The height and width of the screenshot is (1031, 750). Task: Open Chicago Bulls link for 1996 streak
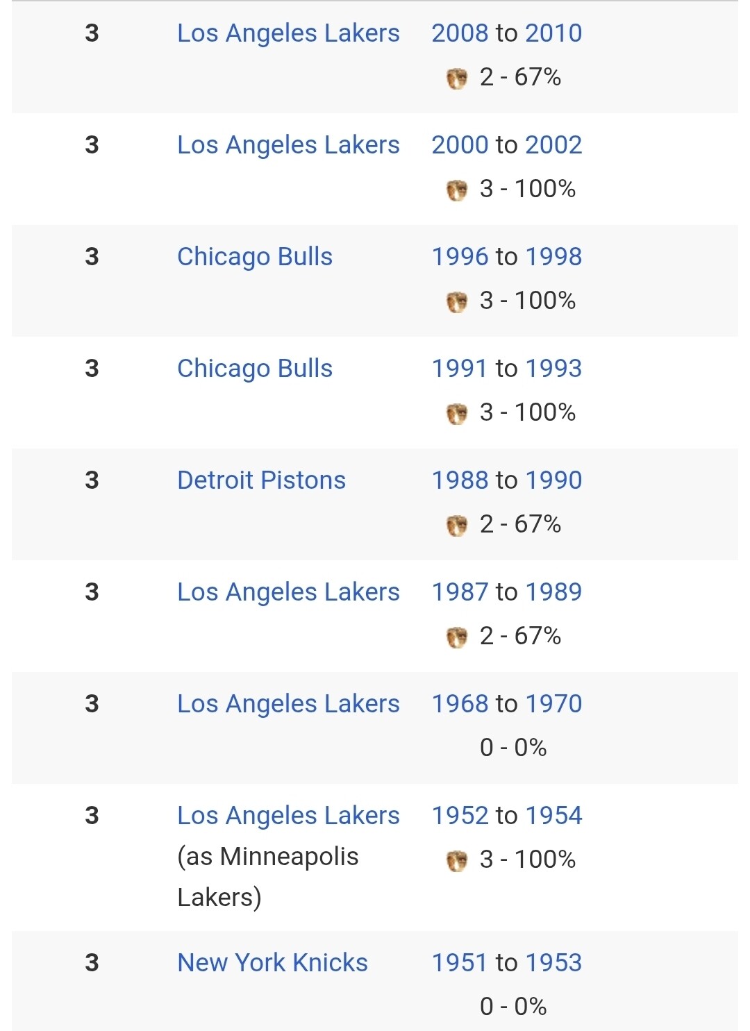point(255,257)
